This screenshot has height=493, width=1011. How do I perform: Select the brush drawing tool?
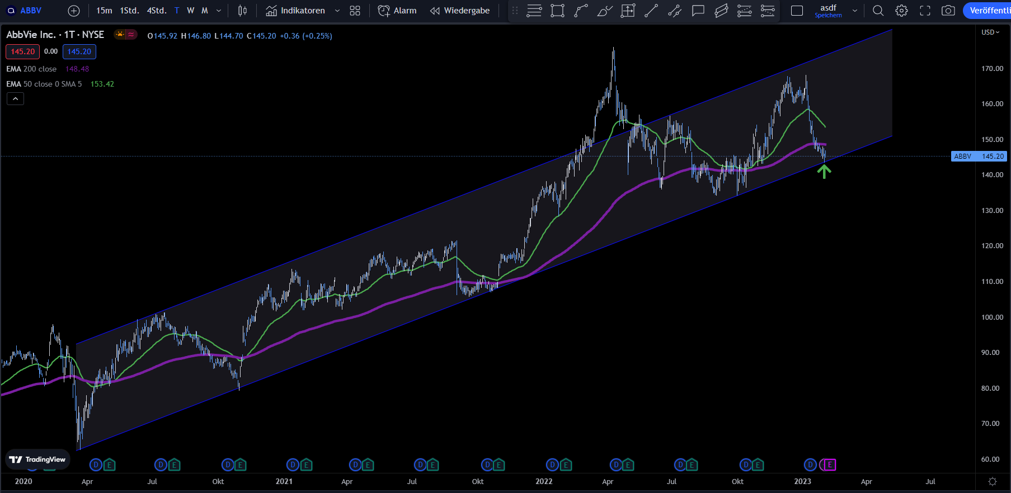pos(605,11)
